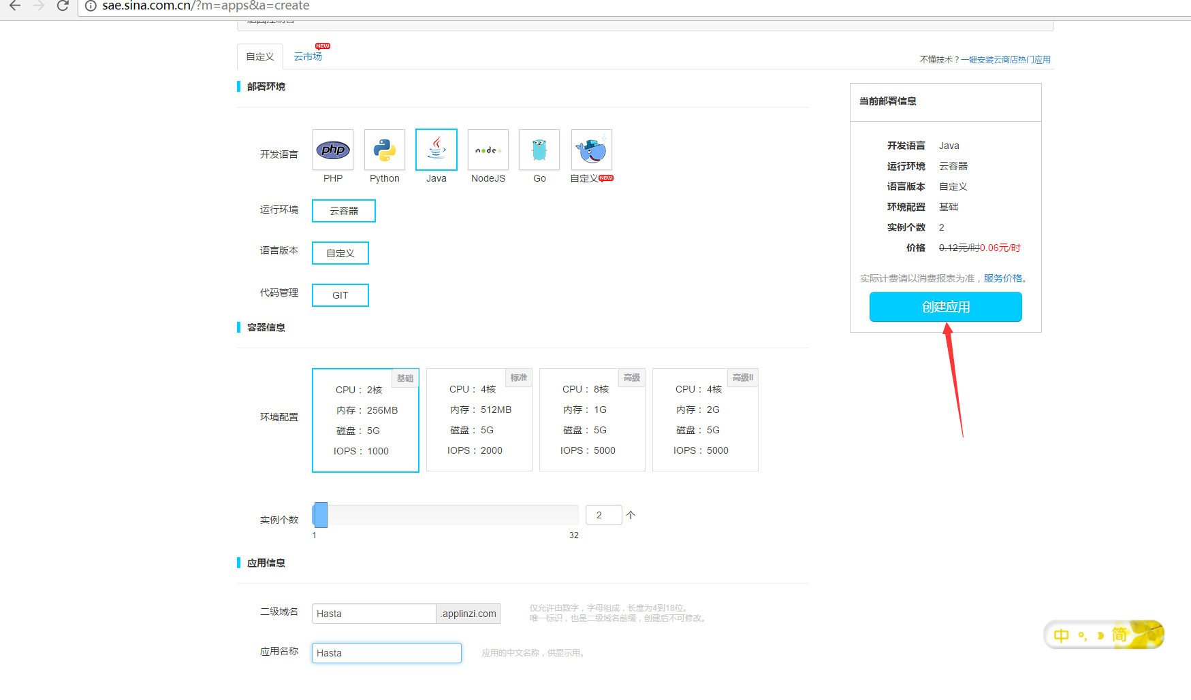This screenshot has width=1191, height=700.
Task: Choose the Python language icon
Action: [385, 150]
